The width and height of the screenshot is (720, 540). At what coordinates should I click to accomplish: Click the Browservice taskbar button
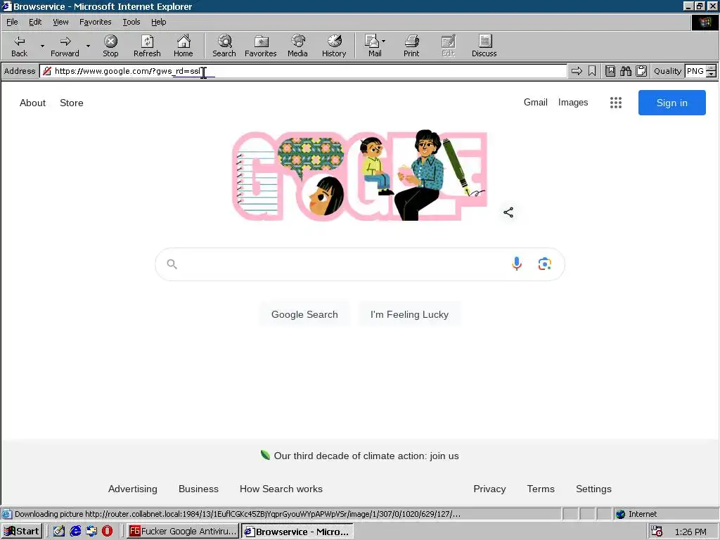point(297,532)
